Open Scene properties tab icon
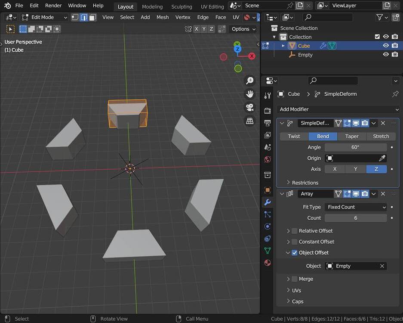The image size is (403, 323). (x=267, y=147)
